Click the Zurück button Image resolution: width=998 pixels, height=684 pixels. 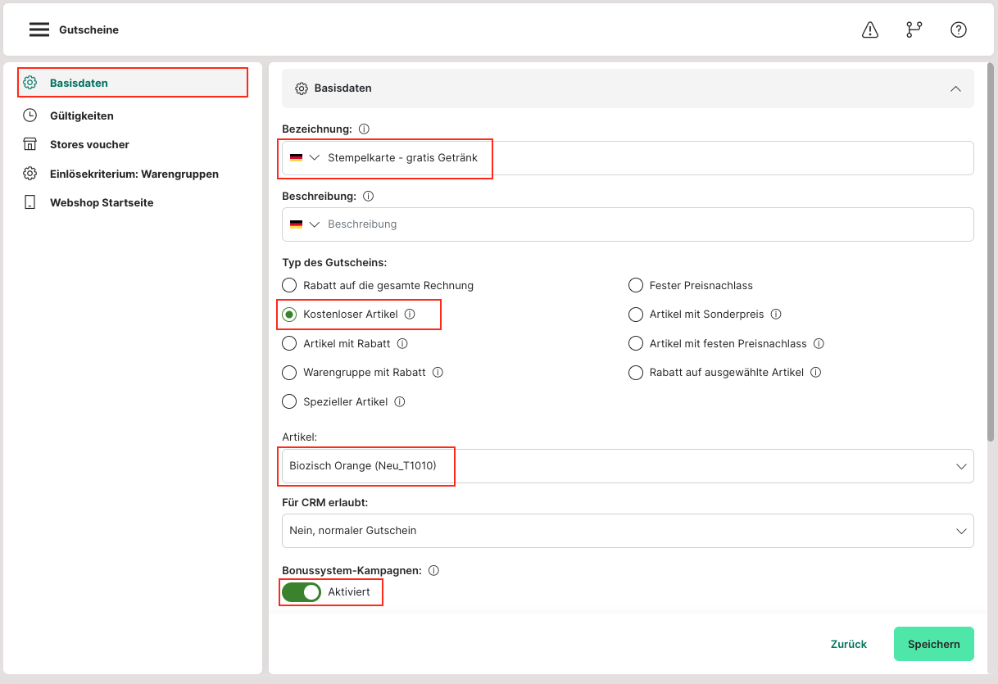click(x=848, y=644)
